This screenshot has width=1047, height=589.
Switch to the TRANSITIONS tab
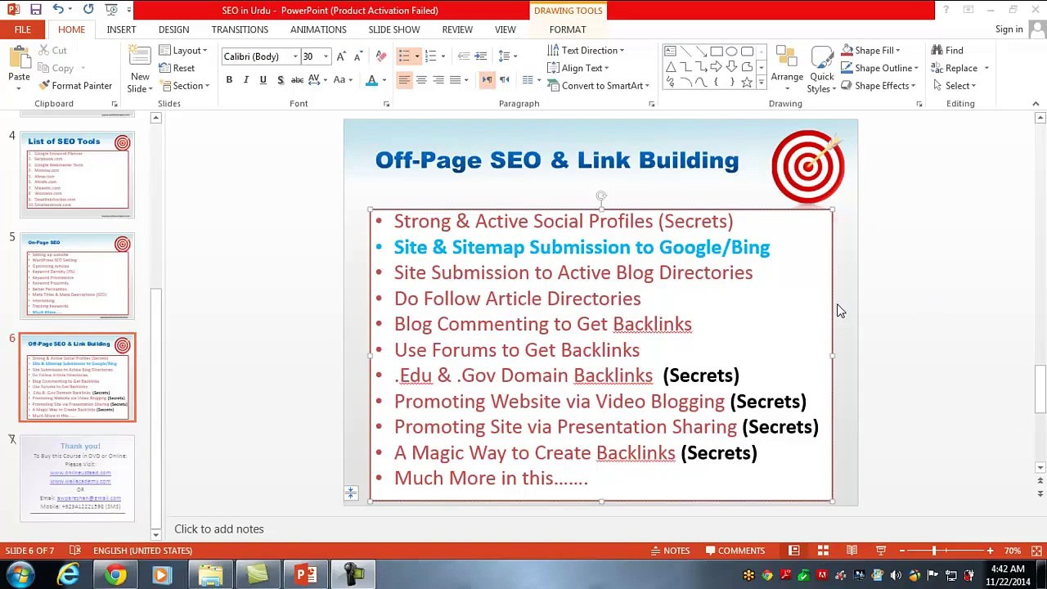pyautogui.click(x=240, y=29)
